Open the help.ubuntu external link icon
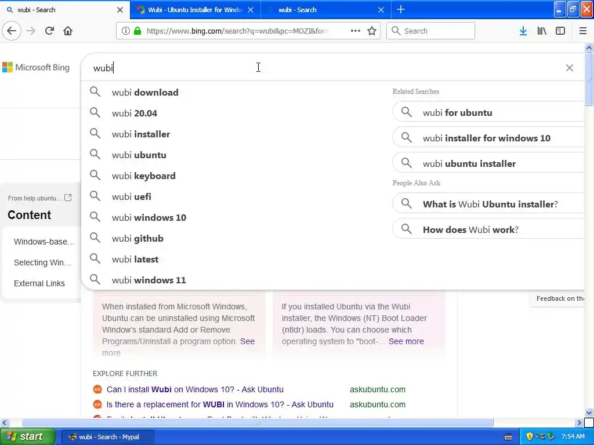This screenshot has height=445, width=594. 68,198
